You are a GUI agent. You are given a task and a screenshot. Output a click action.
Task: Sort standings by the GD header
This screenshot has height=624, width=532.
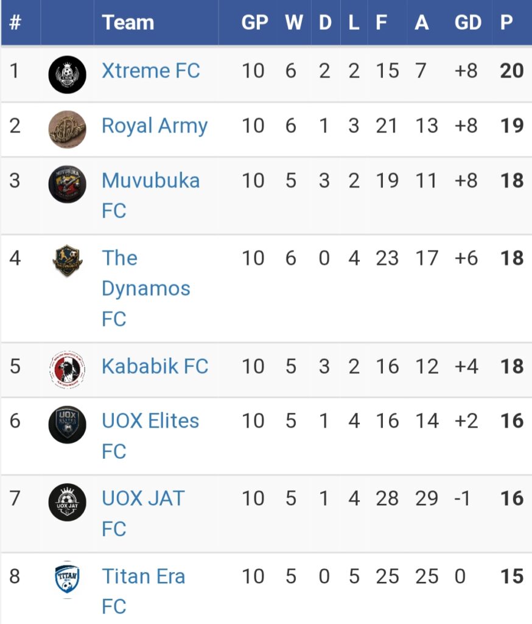(x=468, y=23)
